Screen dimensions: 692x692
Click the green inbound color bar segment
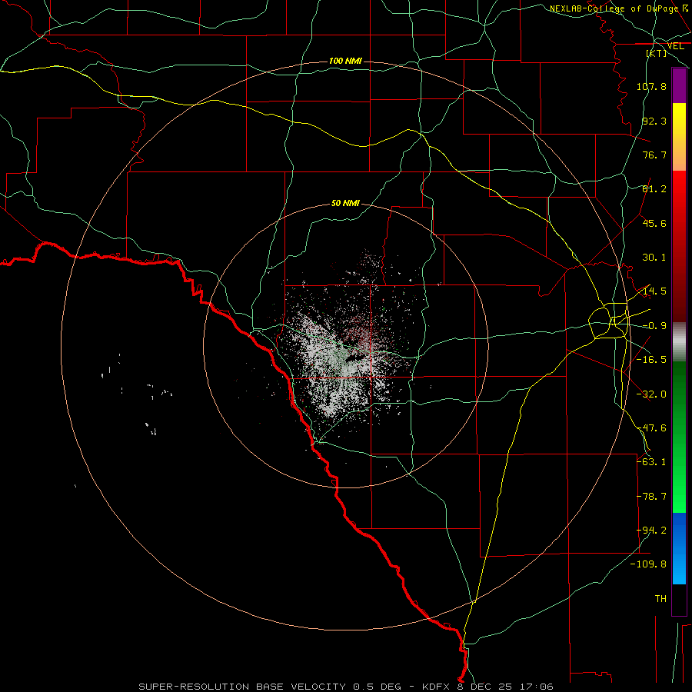pyautogui.click(x=679, y=437)
